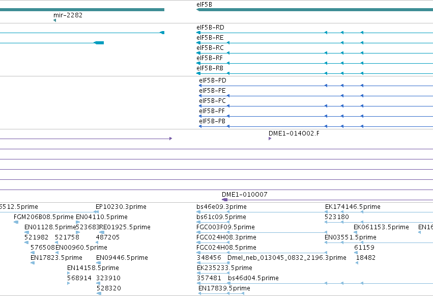Select feature 357481

209,278
